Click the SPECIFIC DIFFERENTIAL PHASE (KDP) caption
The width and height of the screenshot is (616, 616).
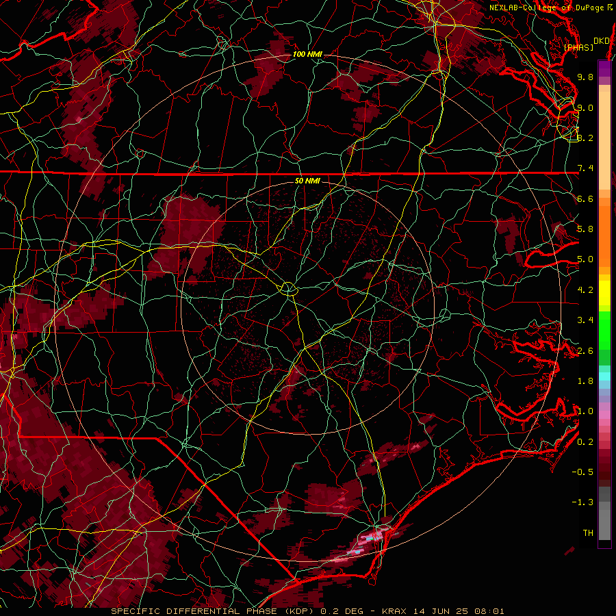click(214, 611)
